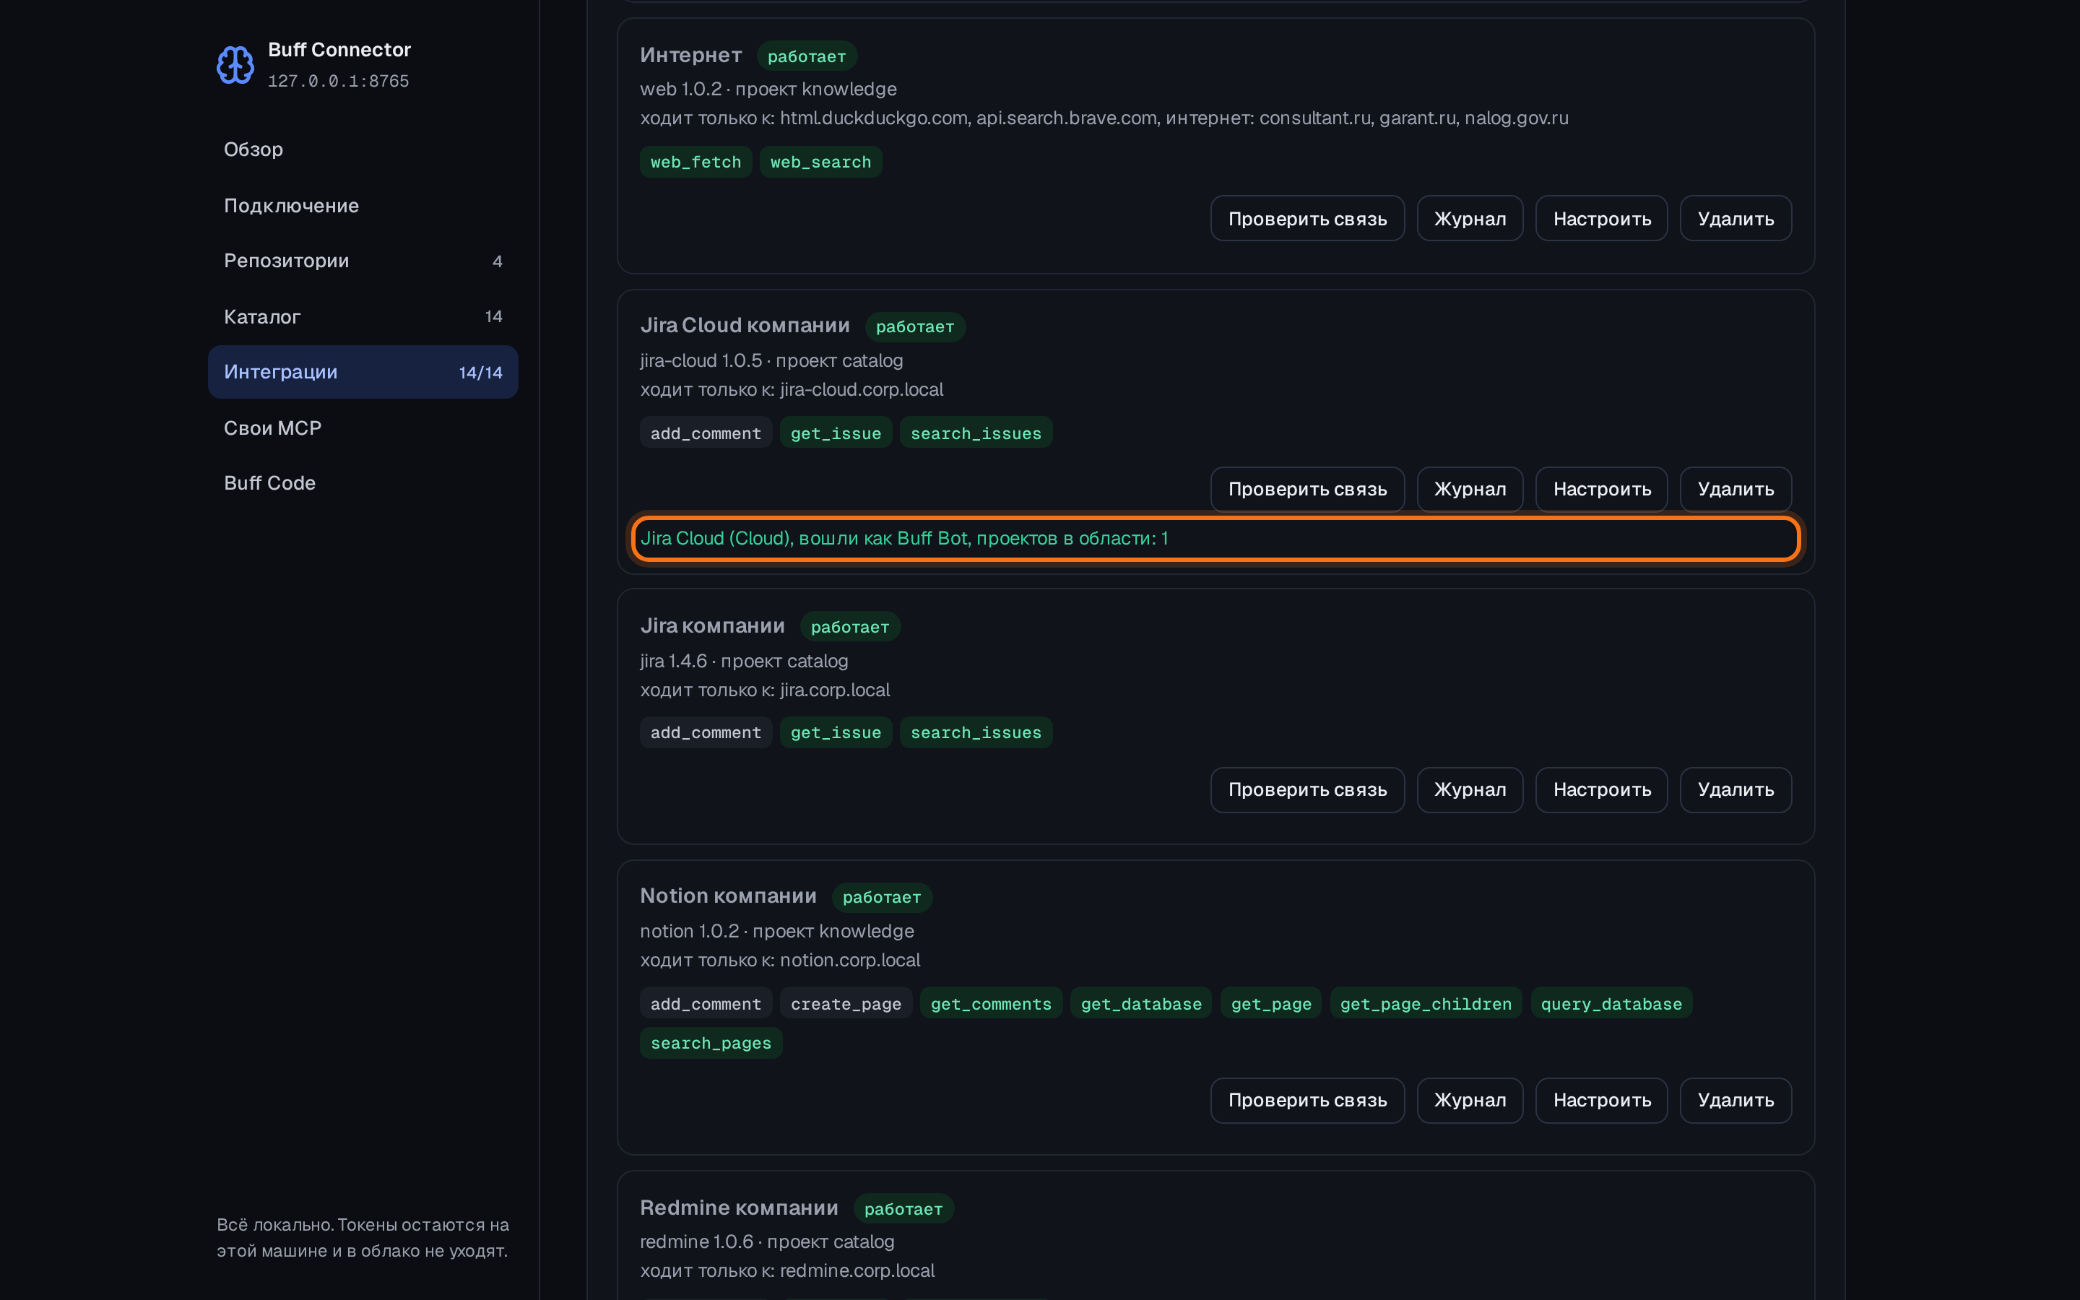Select Интеграции in the sidebar

363,372
